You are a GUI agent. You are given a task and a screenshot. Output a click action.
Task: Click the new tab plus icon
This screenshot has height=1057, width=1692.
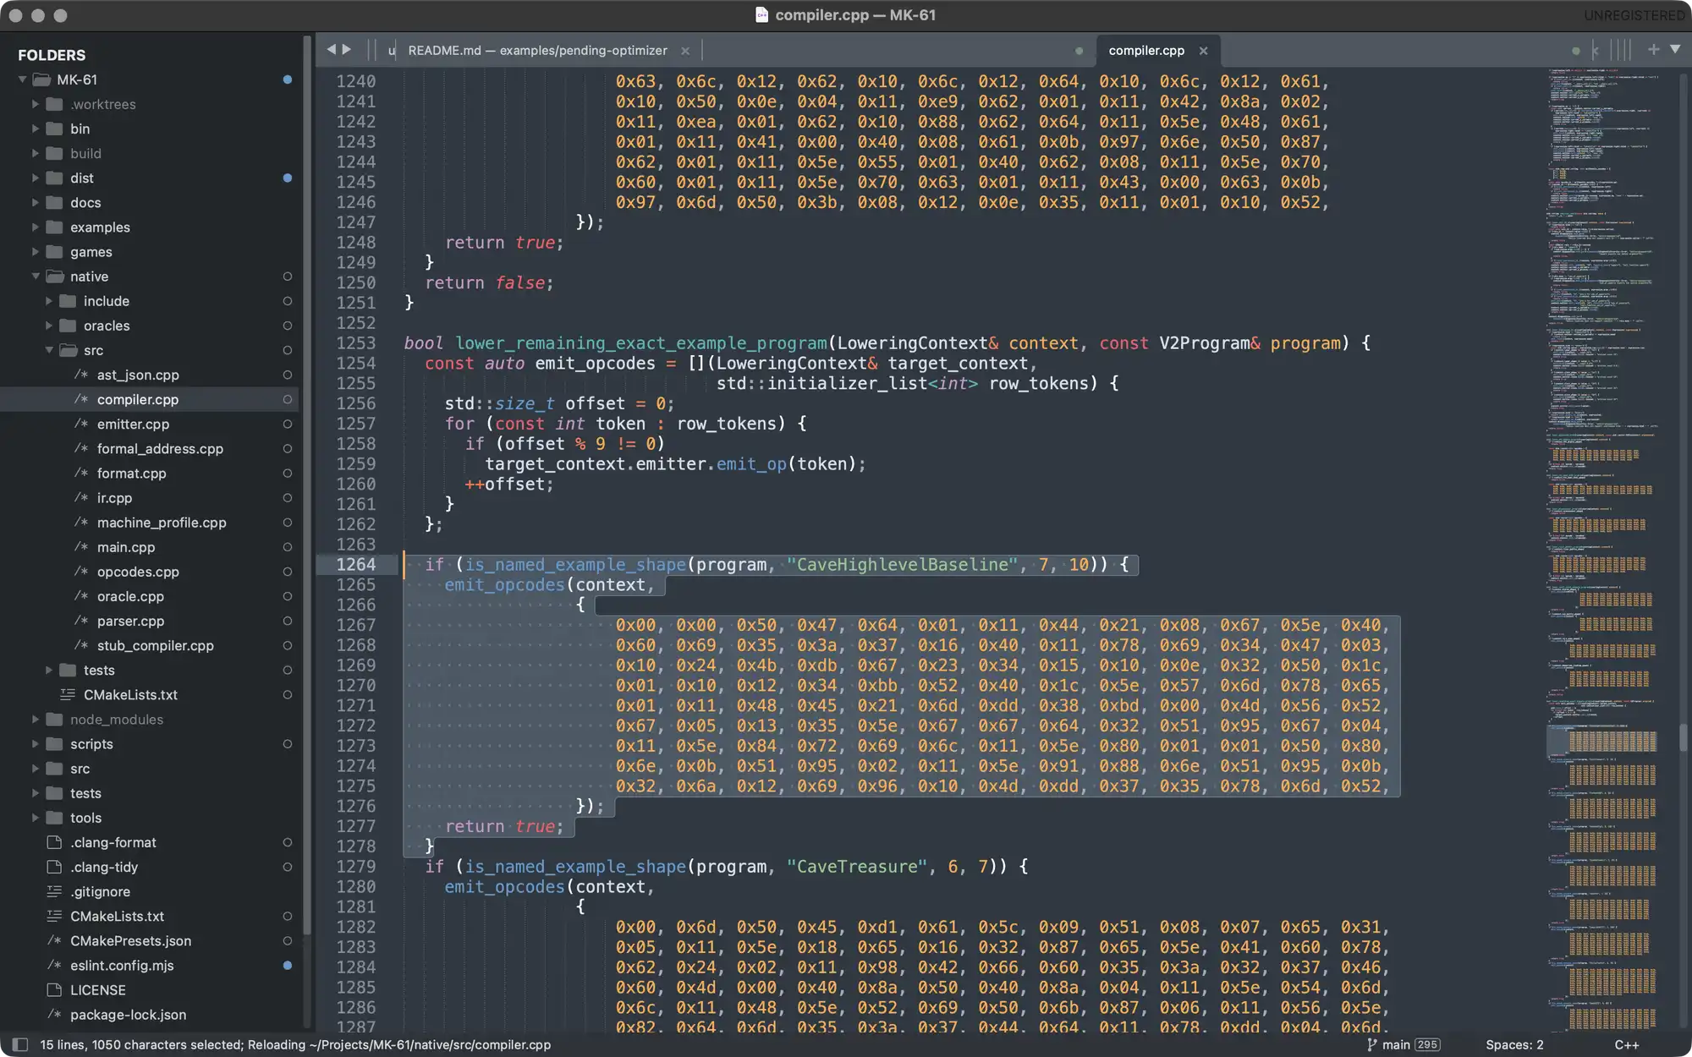coord(1653,50)
